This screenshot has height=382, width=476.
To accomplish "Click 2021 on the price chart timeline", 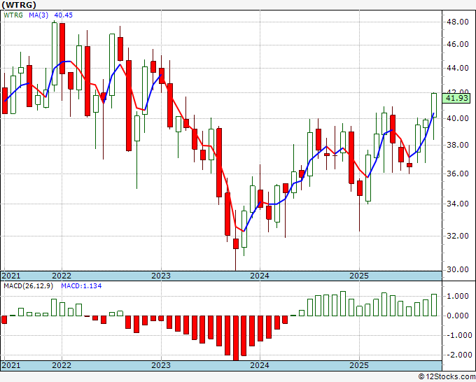I will pos(11,276).
